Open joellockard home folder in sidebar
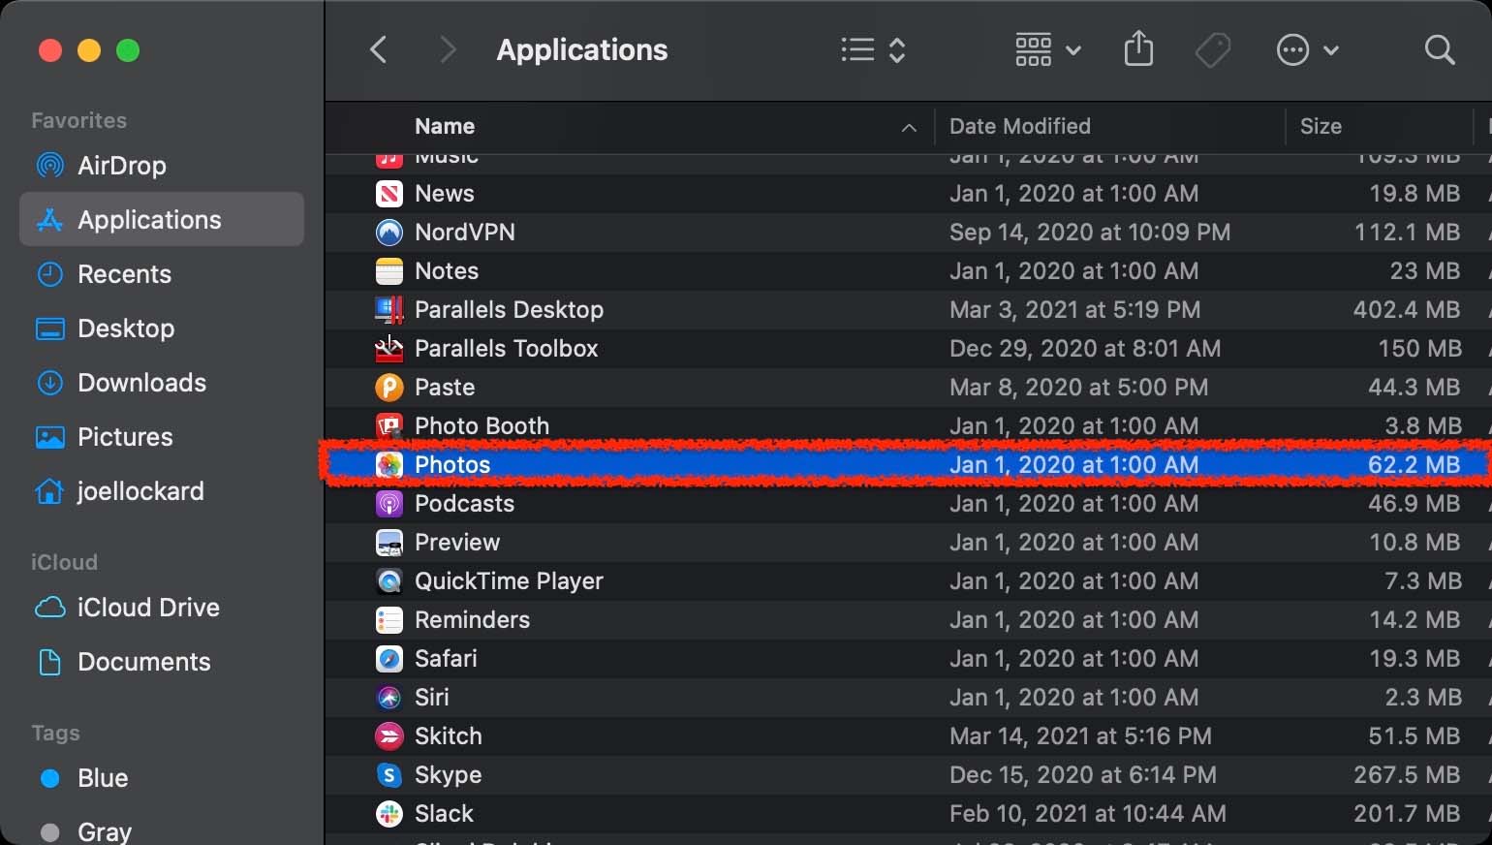Image resolution: width=1492 pixels, height=845 pixels. (161, 491)
